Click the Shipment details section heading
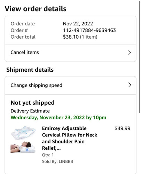Image resolution: width=141 pixels, height=174 pixels. tap(30, 70)
